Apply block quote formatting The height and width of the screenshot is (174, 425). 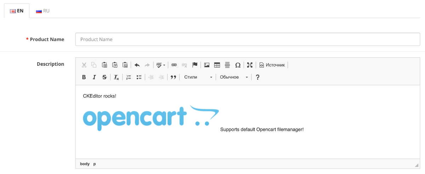(173, 77)
